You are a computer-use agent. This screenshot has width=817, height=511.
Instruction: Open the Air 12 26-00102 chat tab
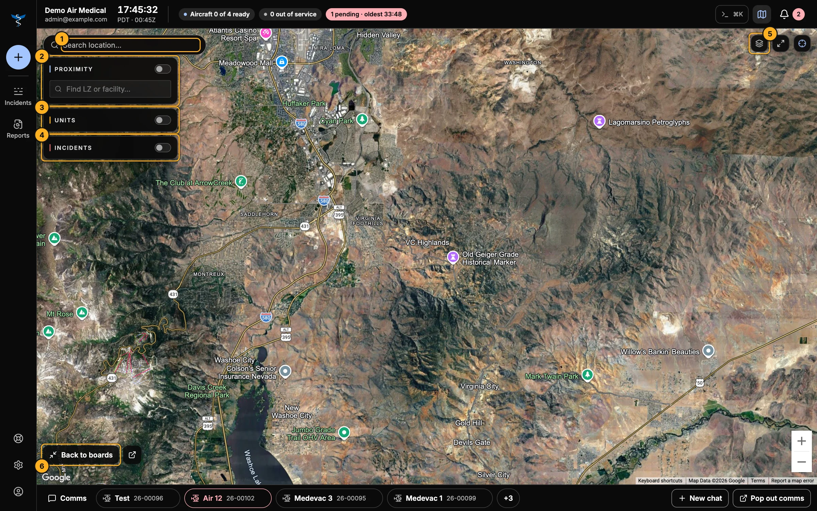pos(228,498)
